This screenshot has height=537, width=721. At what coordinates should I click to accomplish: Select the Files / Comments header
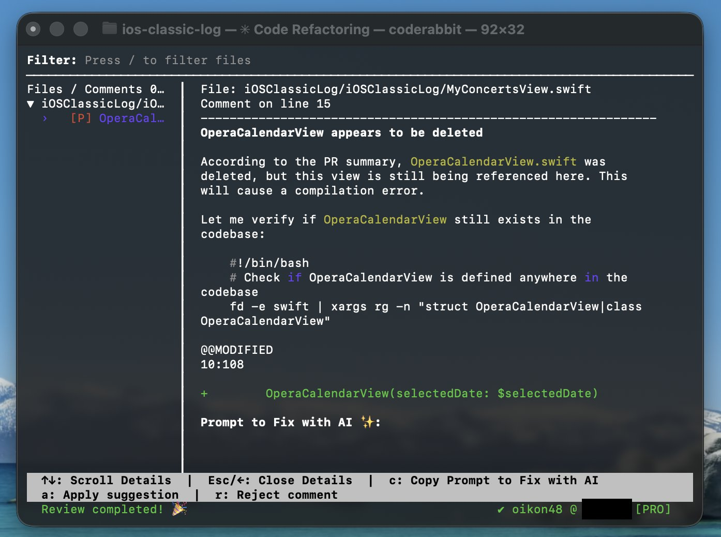96,89
